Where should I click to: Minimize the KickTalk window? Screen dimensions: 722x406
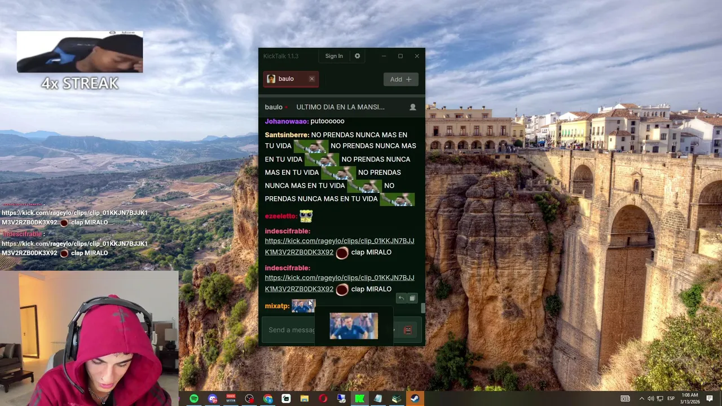point(384,56)
